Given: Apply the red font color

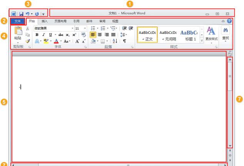Looking at the screenshot, I should pos(56,41).
